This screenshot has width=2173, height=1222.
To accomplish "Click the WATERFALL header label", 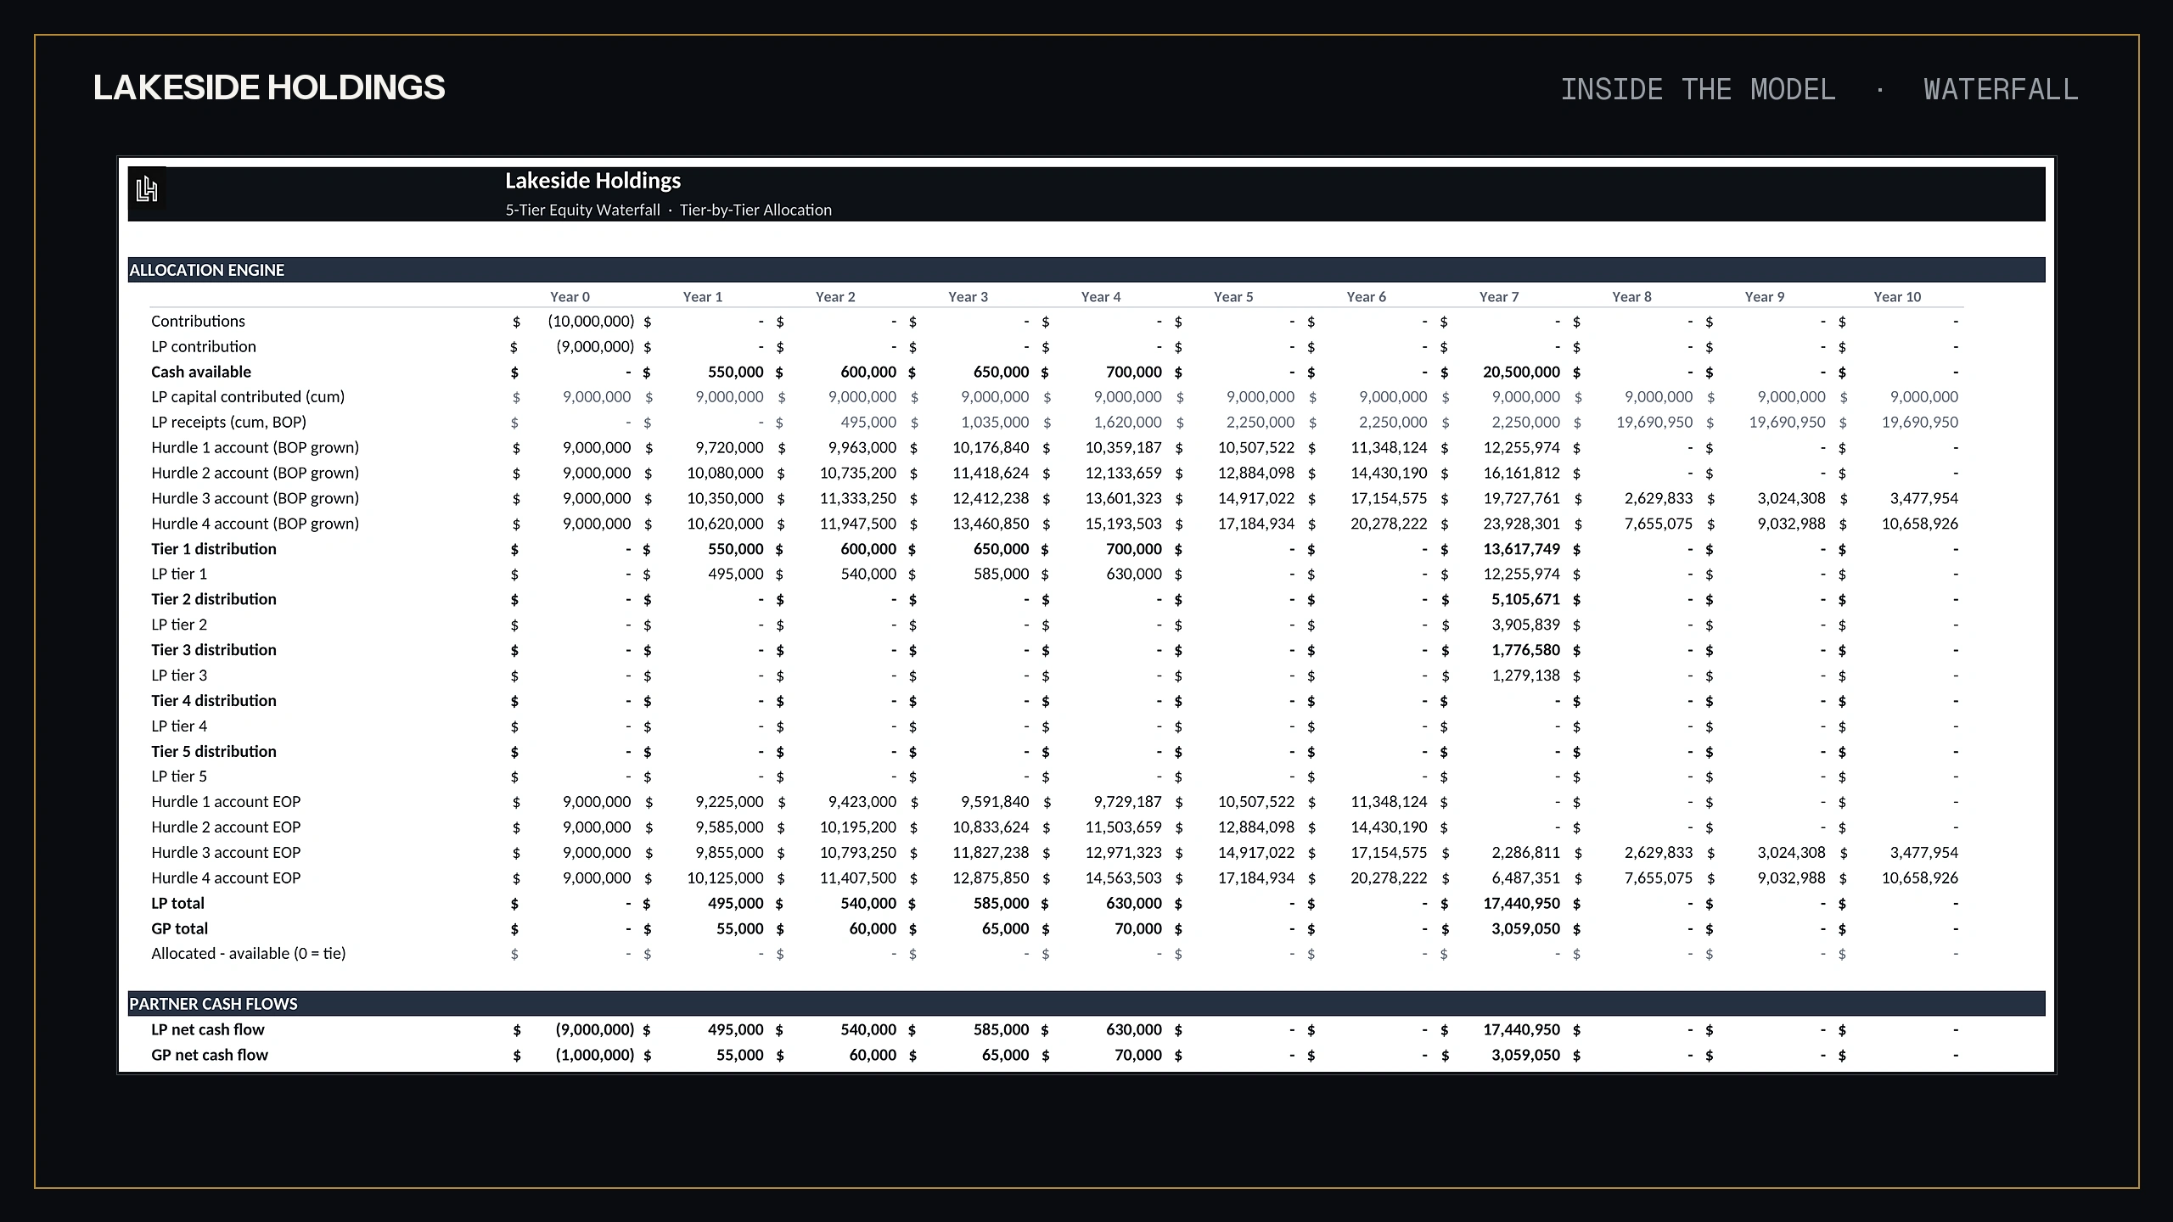I will [x=2001, y=90].
